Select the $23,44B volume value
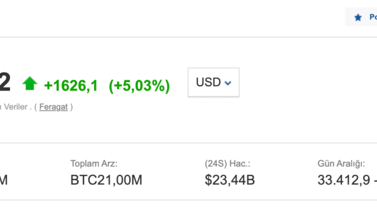 coord(230,180)
